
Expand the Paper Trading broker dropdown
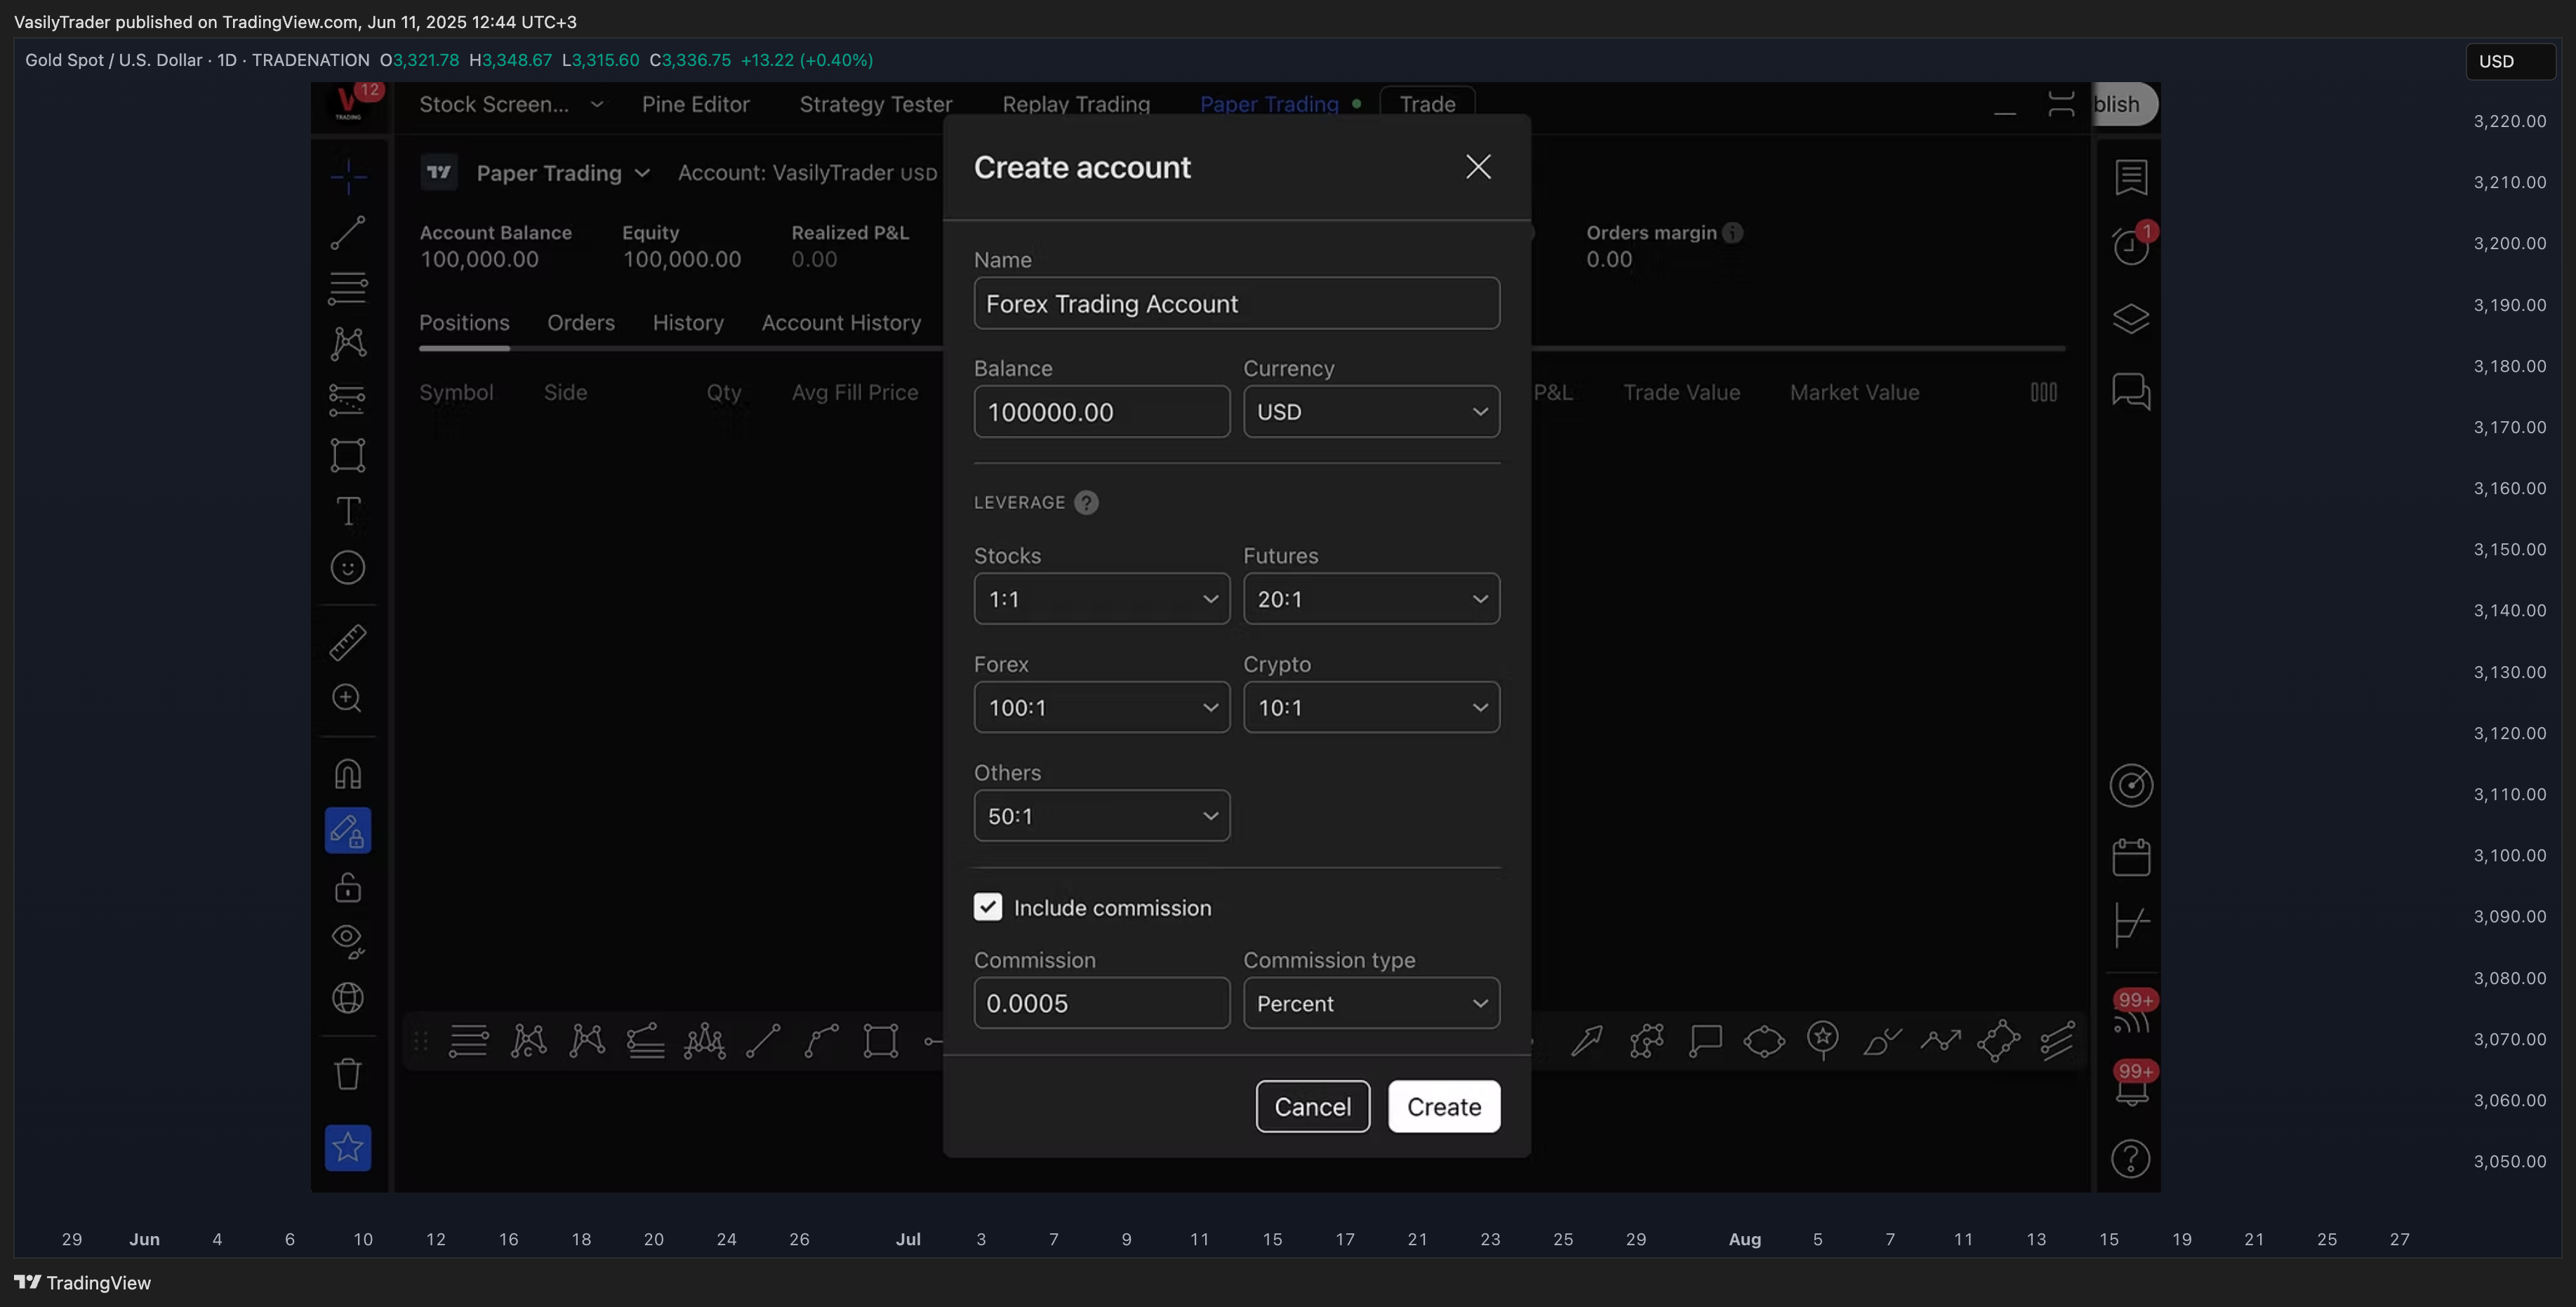tap(564, 173)
